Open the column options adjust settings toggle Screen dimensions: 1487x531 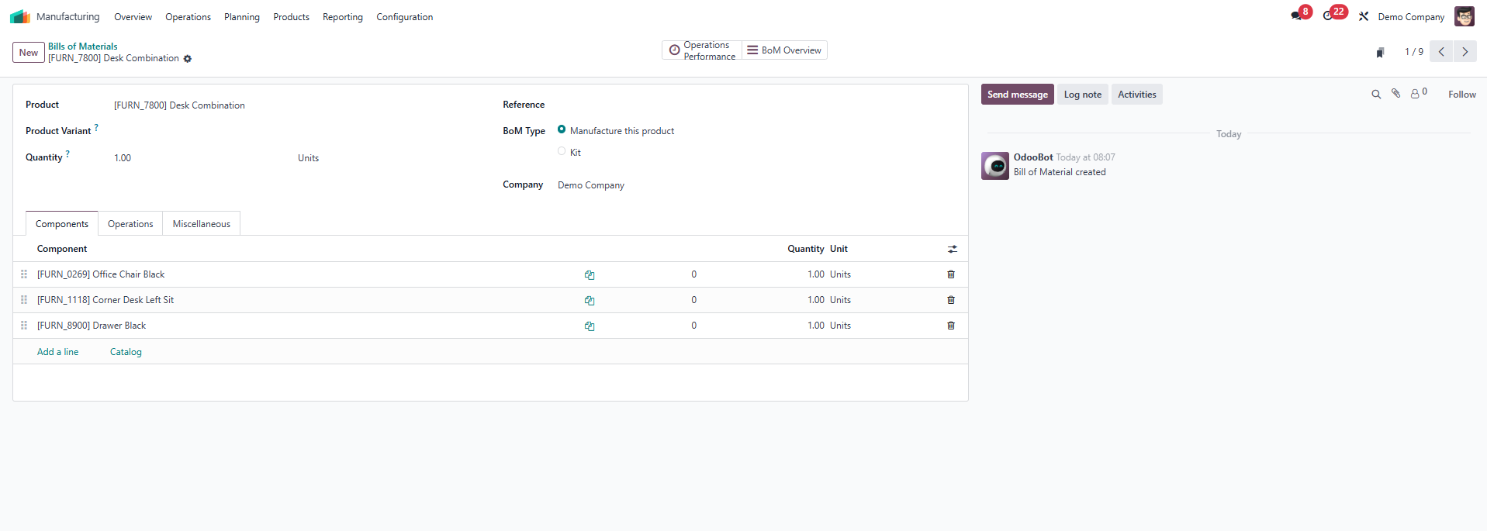pos(953,249)
